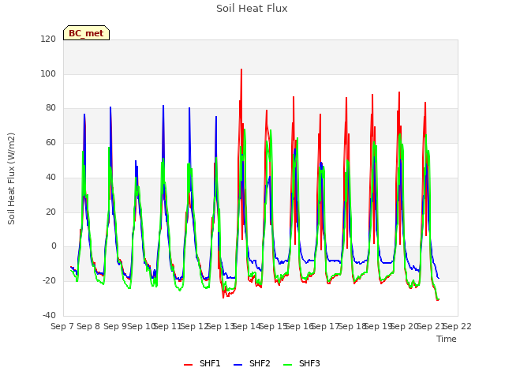
Task: Click the 20 y-axis tick label
Action: 50,212
